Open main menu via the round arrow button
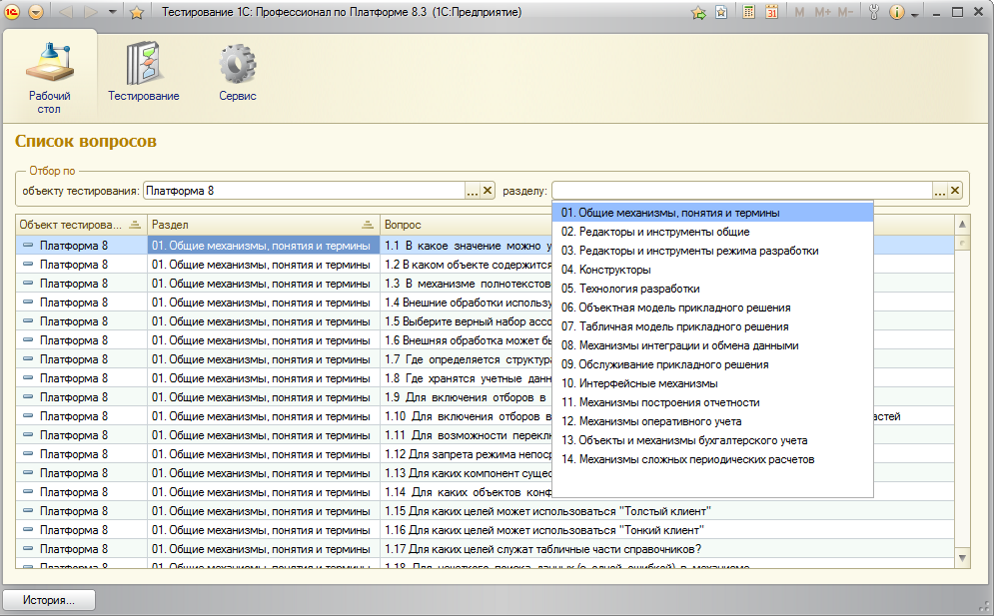The image size is (994, 616). pos(36,13)
